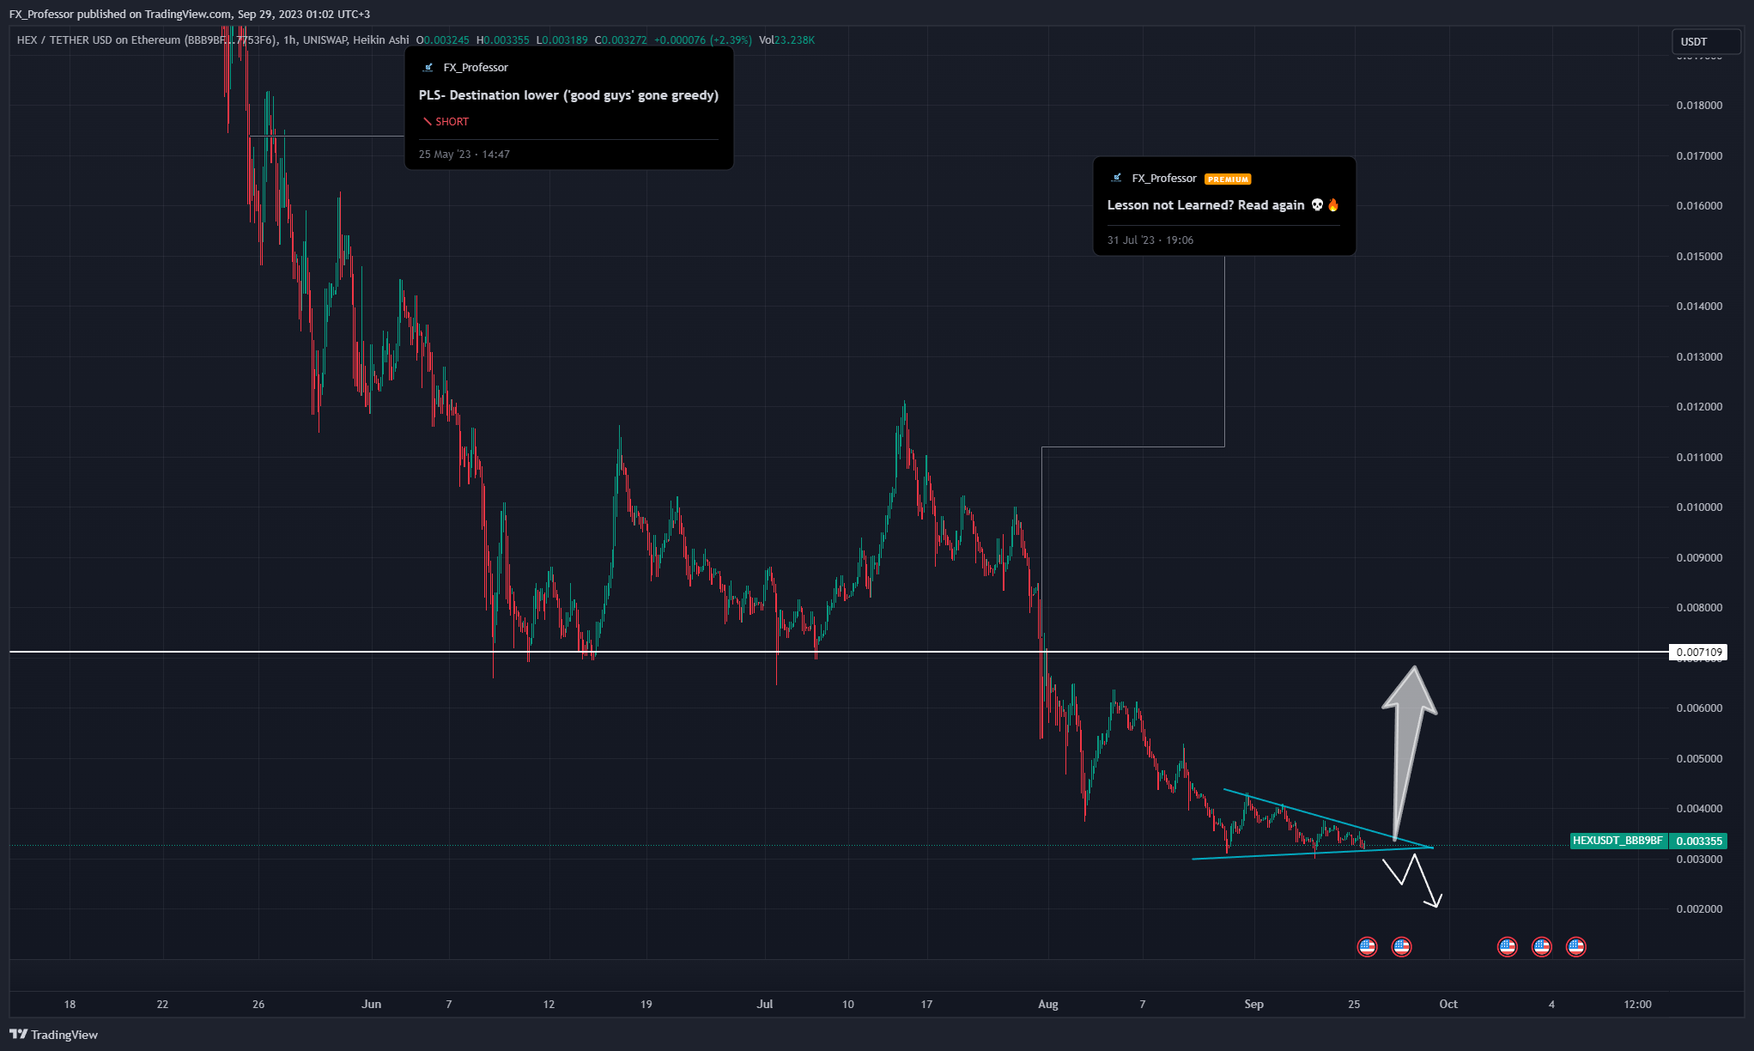Click the C 0.003272 close value in legend
Image resolution: width=1754 pixels, height=1051 pixels.
[621, 40]
